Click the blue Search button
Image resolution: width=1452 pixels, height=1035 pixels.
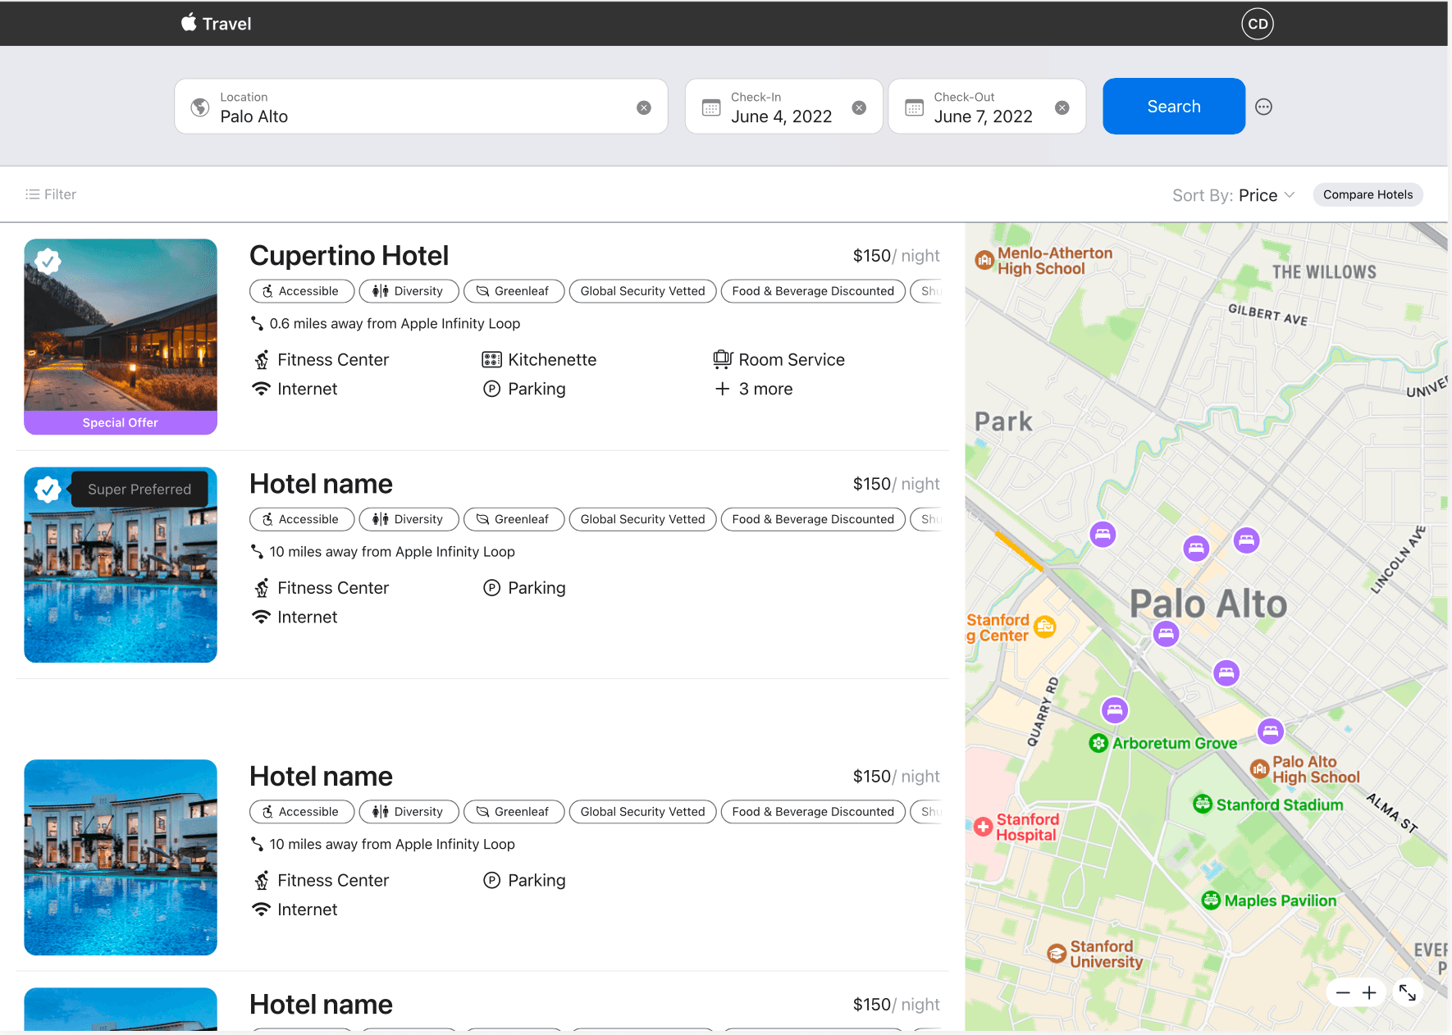1174,106
